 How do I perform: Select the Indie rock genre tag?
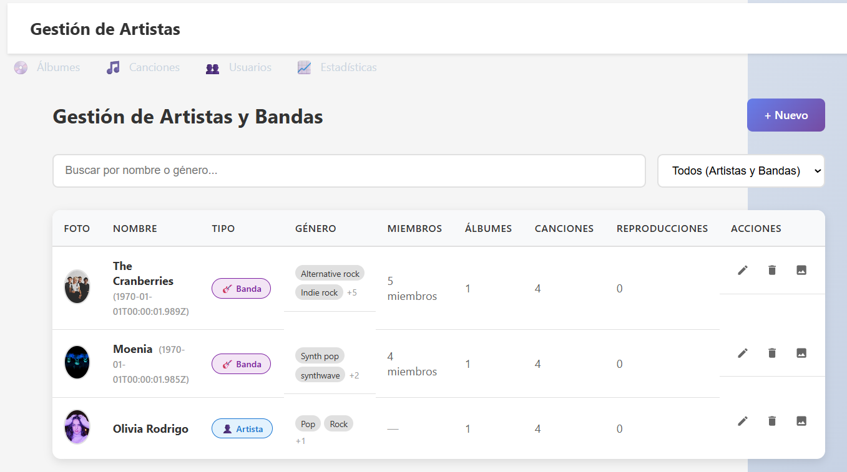click(319, 292)
